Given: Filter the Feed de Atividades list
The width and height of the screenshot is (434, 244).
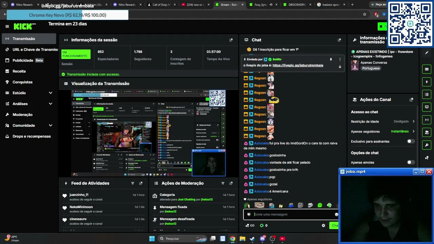Looking at the screenshot, I should tap(133, 183).
